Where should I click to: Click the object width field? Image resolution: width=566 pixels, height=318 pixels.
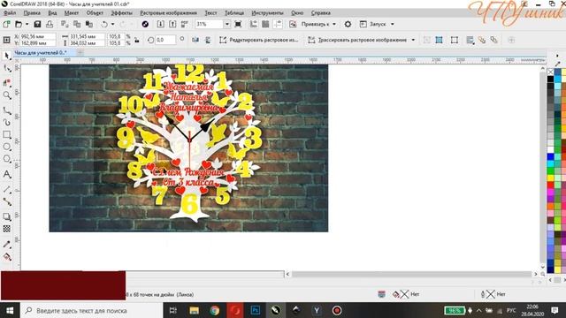[87, 36]
